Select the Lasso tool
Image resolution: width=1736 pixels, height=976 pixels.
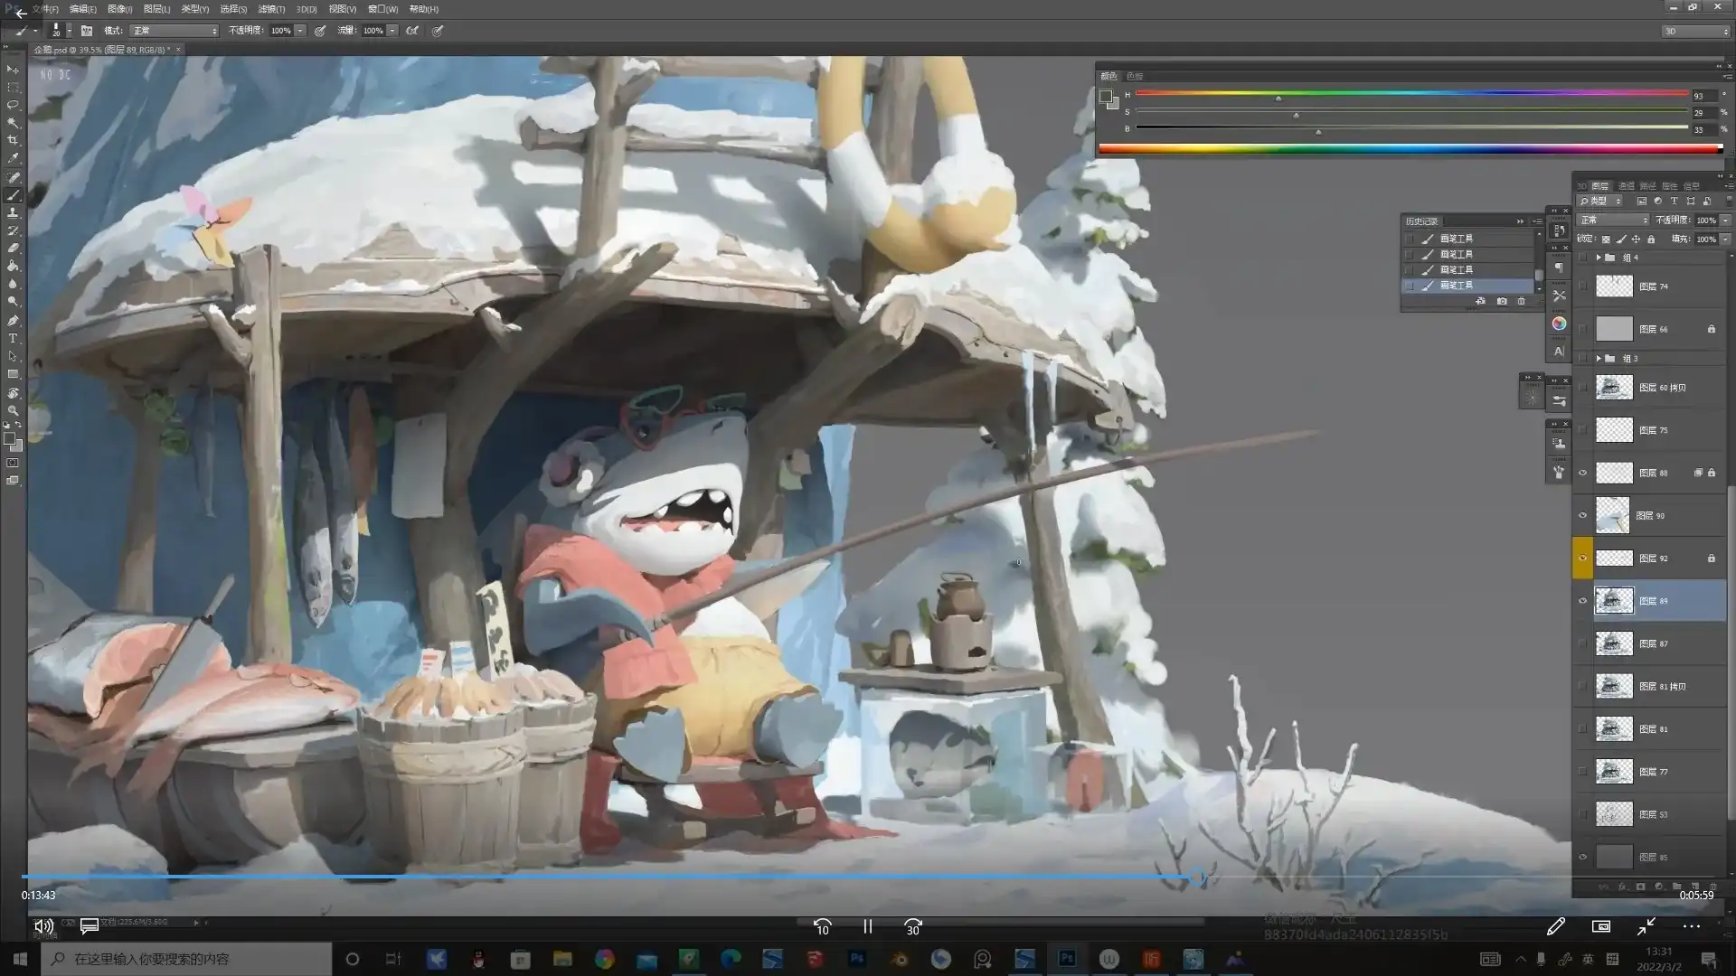tap(13, 105)
